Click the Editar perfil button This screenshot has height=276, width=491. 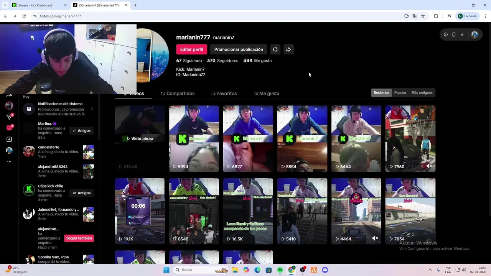click(191, 49)
